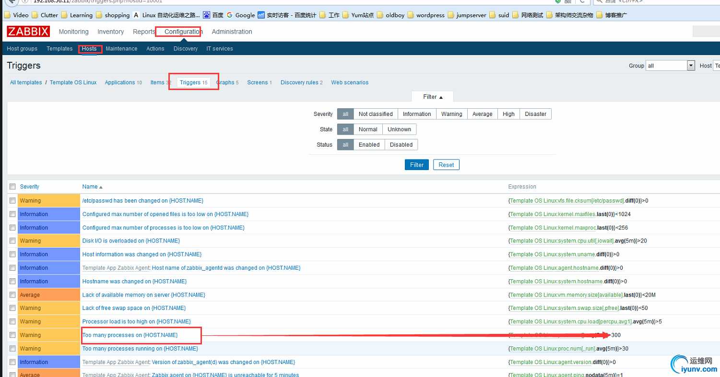Open the Reports menu

[x=144, y=32]
